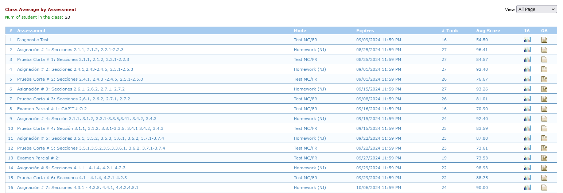Open IA chart icon for Asignación # 3
The image size is (563, 193).
tap(527, 89)
